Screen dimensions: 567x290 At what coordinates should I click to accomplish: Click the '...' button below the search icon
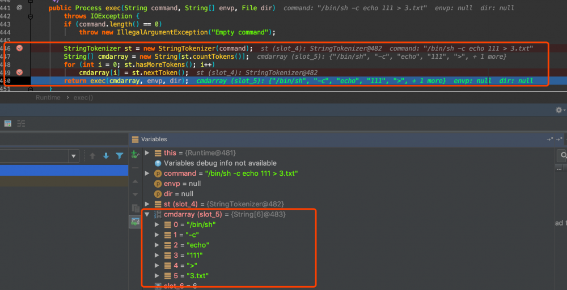(x=560, y=168)
